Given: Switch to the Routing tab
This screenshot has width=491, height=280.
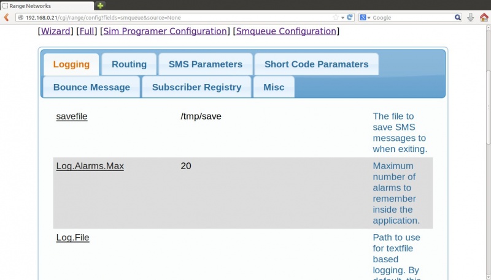Looking at the screenshot, I should pyautogui.click(x=129, y=64).
